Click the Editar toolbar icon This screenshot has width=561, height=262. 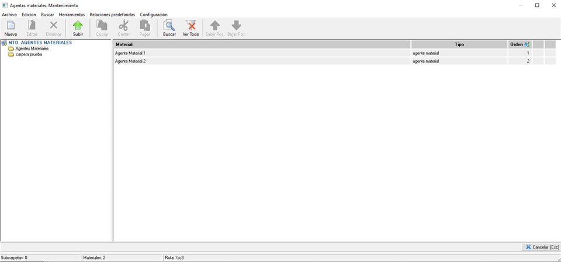click(x=32, y=25)
